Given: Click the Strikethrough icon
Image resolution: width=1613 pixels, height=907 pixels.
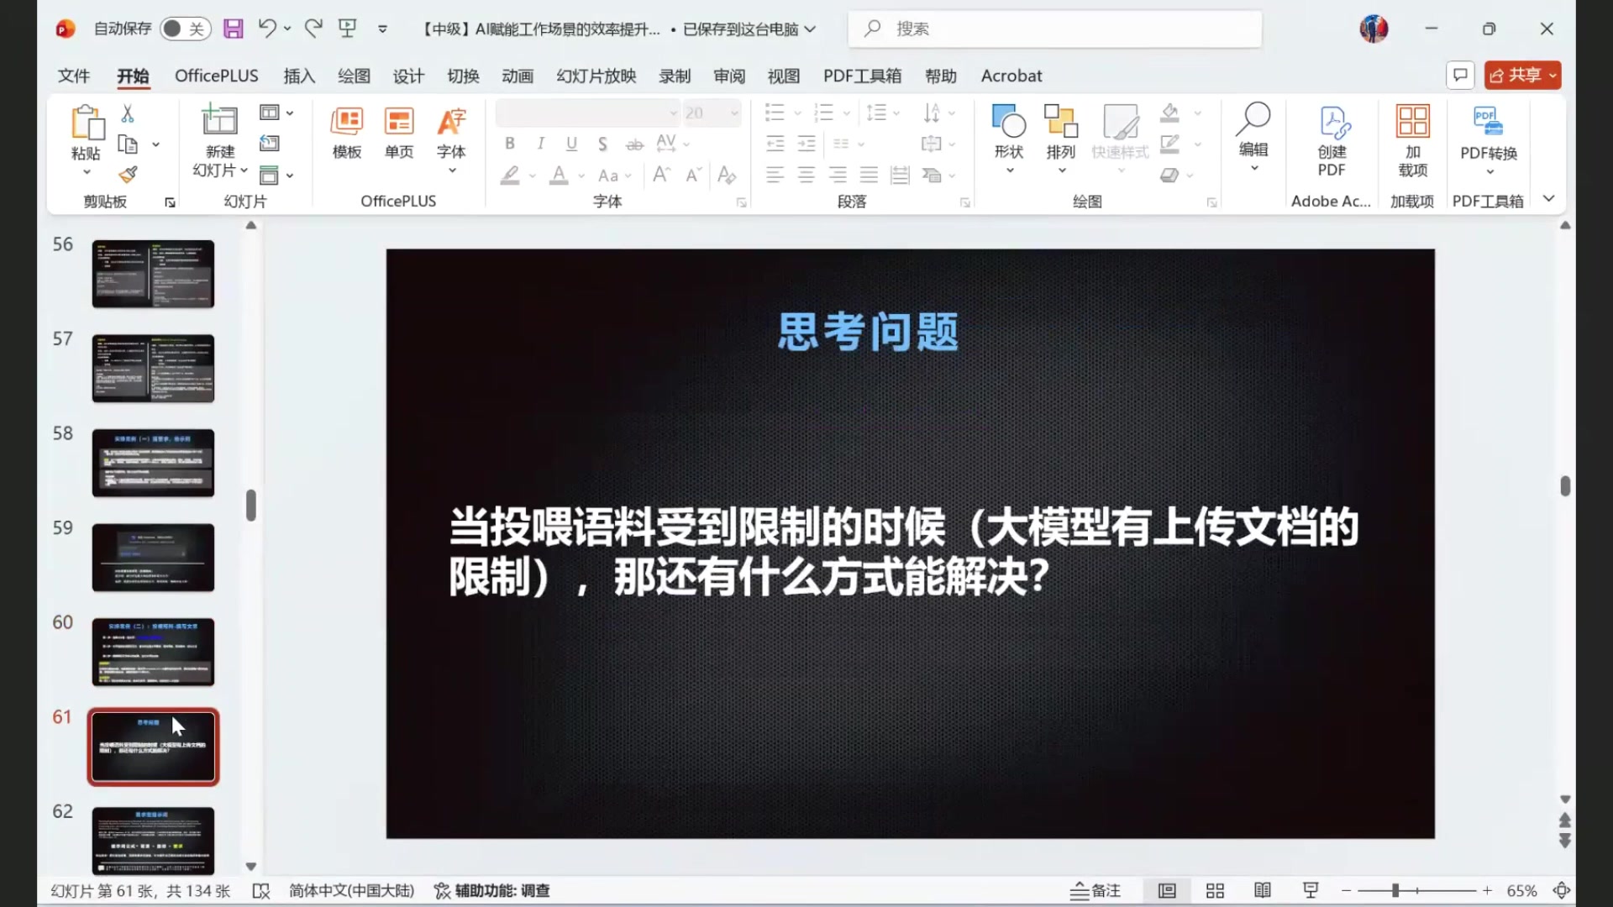Looking at the screenshot, I should [634, 144].
